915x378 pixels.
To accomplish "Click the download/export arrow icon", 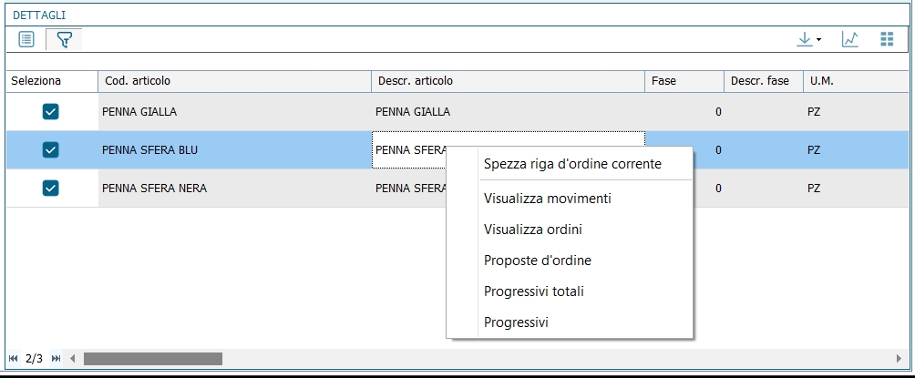I will (x=805, y=39).
